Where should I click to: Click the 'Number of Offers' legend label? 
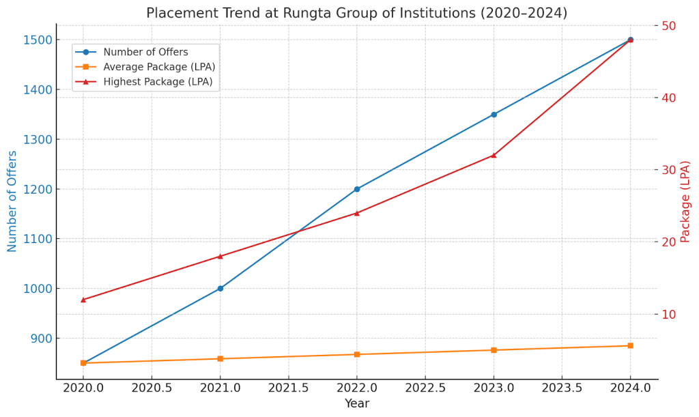(x=145, y=52)
